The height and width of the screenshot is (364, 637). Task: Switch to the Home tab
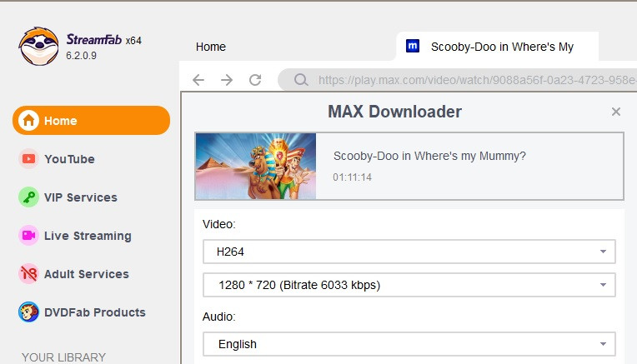[211, 47]
